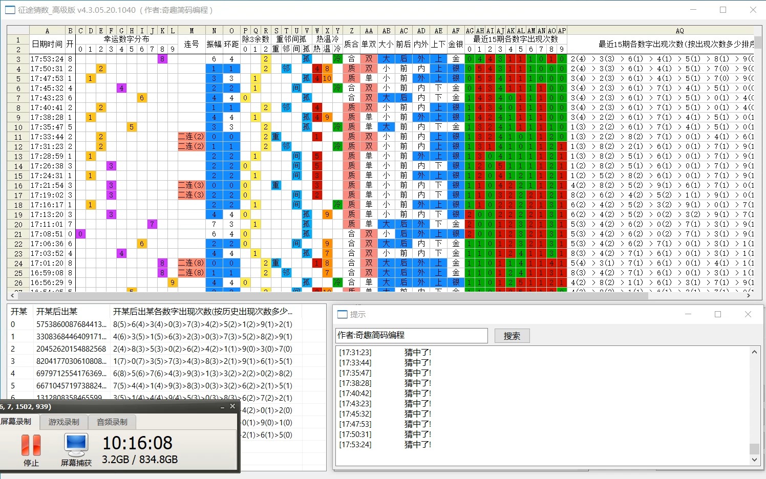
Task: Close the 提示 dialog
Action: tap(748, 314)
